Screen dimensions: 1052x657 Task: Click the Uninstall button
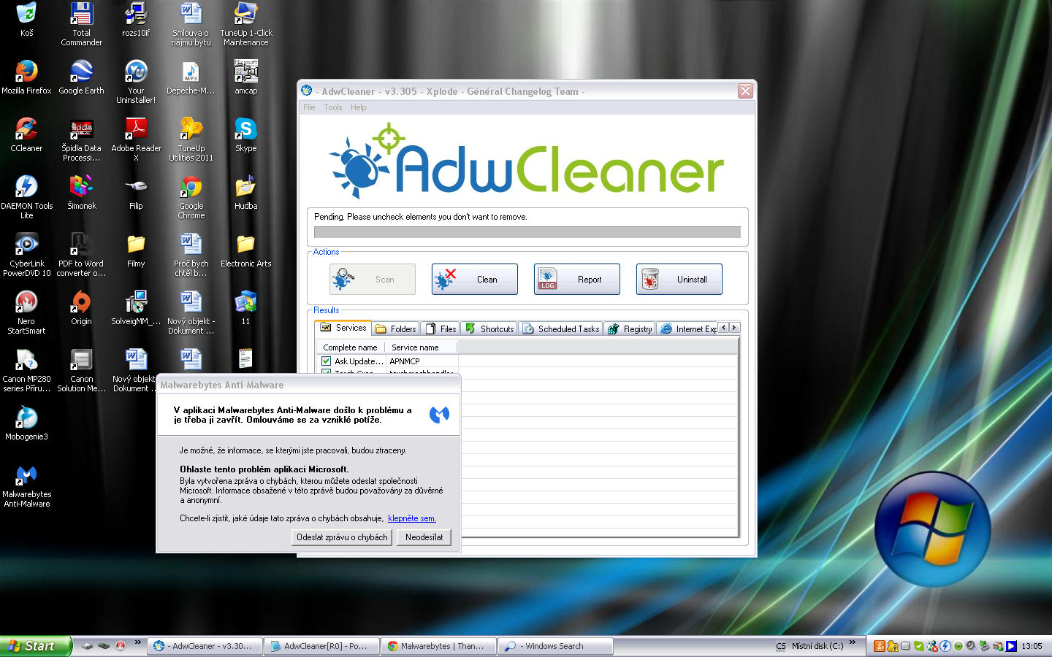tap(679, 280)
